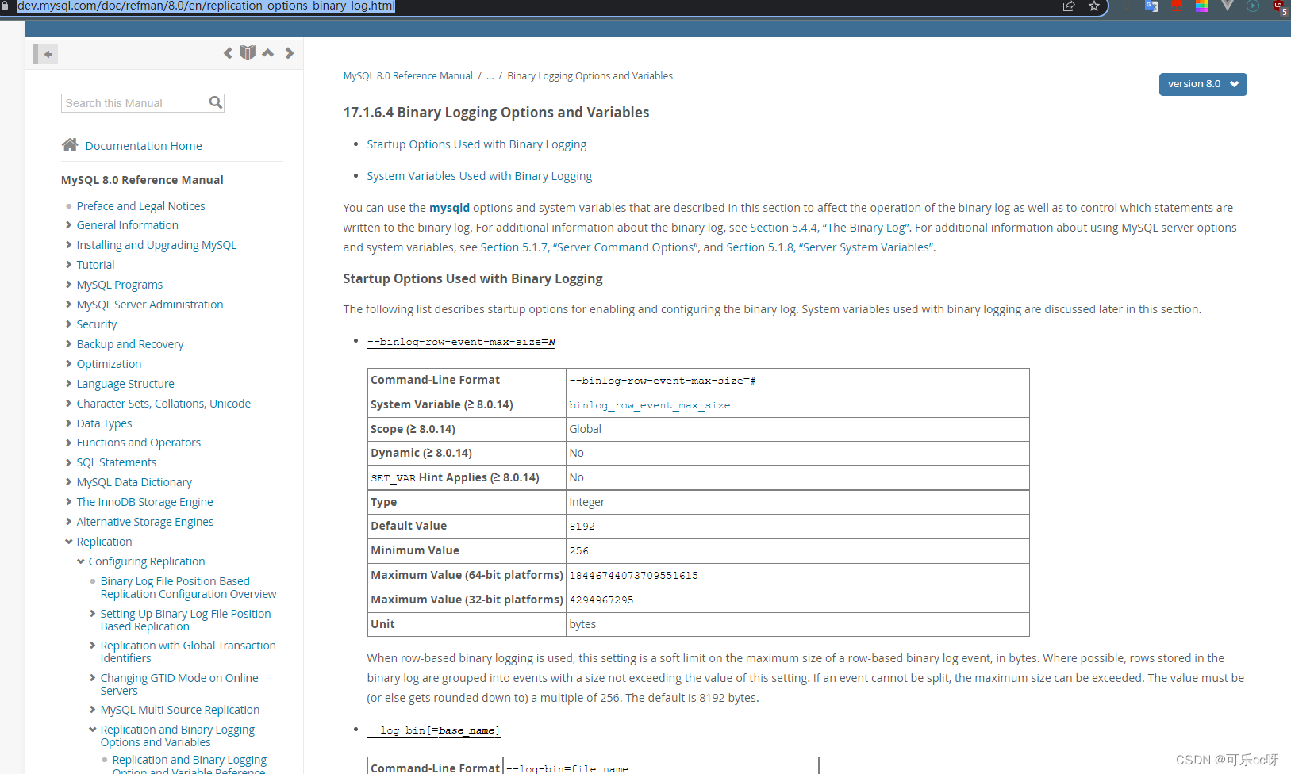Screen dimensions: 1291x774
Task: Select the minimum value 256 cell
Action: [x=797, y=551]
